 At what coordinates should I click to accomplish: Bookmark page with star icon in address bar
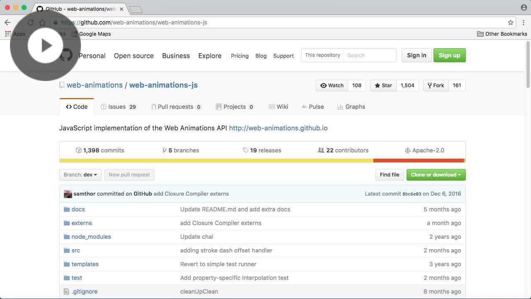point(511,22)
